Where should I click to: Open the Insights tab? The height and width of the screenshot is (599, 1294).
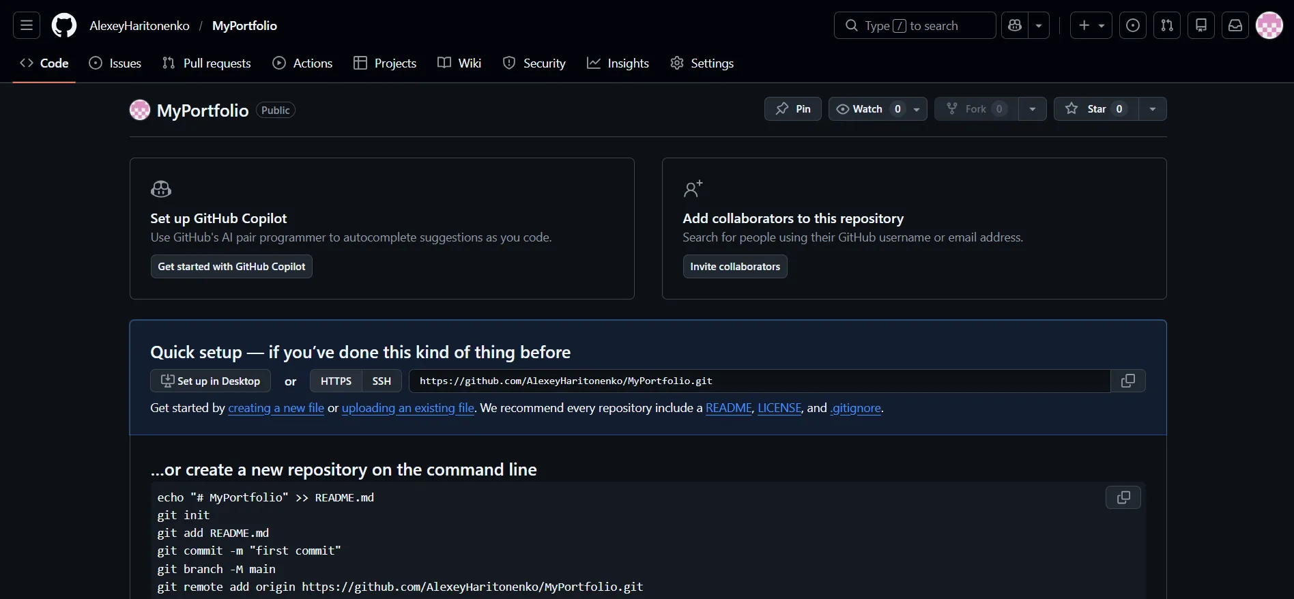[x=618, y=63]
